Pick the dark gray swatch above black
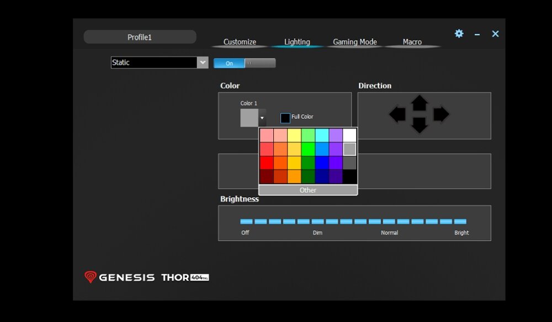The width and height of the screenshot is (552, 322). (x=349, y=163)
